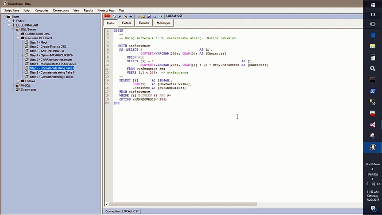
Task: Click the Documents folder icon in tree
Action: tap(18, 90)
